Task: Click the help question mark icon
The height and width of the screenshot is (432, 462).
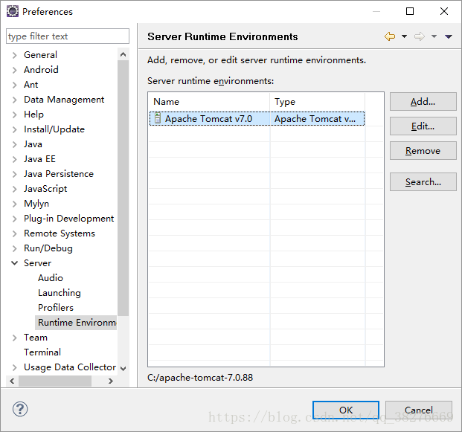Action: 20,409
